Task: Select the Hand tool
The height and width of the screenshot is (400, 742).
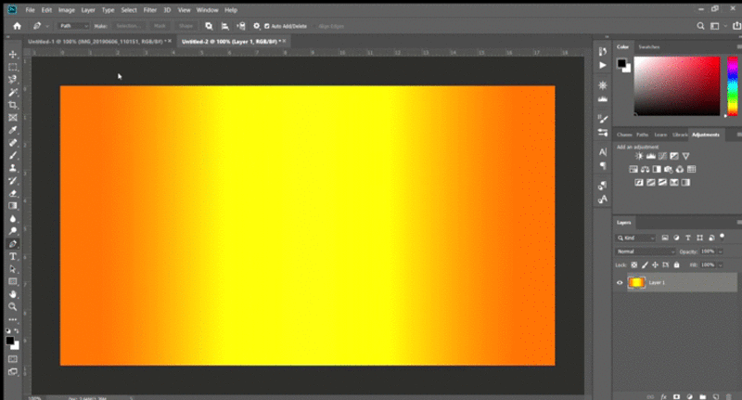Action: [13, 294]
